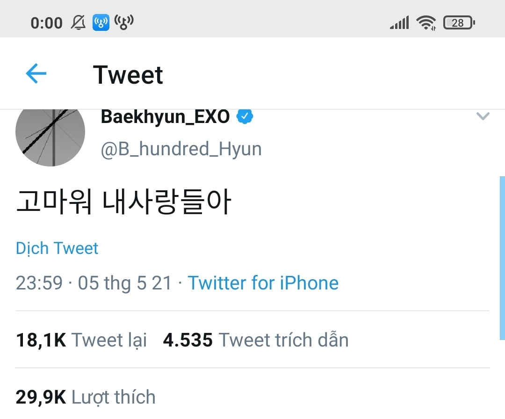The height and width of the screenshot is (419, 505).
Task: Tap the blue verified badge
Action: click(x=245, y=116)
